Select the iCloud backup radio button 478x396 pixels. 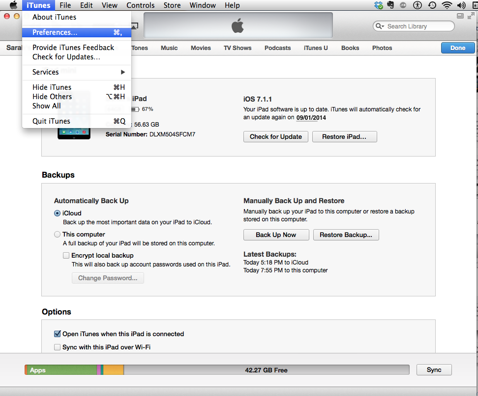point(58,213)
